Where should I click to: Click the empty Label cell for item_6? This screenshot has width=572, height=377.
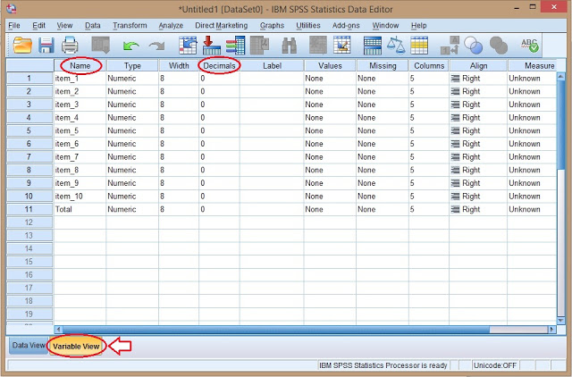click(272, 144)
